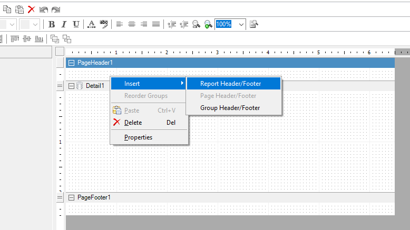Align text left
Image resolution: width=410 pixels, height=230 pixels.
pyautogui.click(x=120, y=24)
